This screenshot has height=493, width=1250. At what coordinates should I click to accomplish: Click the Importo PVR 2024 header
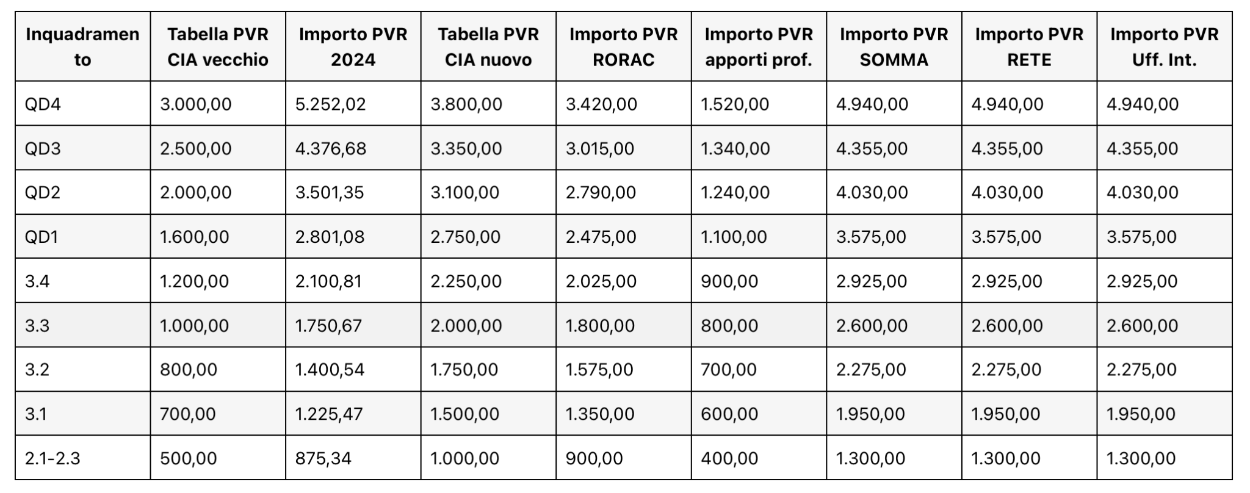click(353, 46)
